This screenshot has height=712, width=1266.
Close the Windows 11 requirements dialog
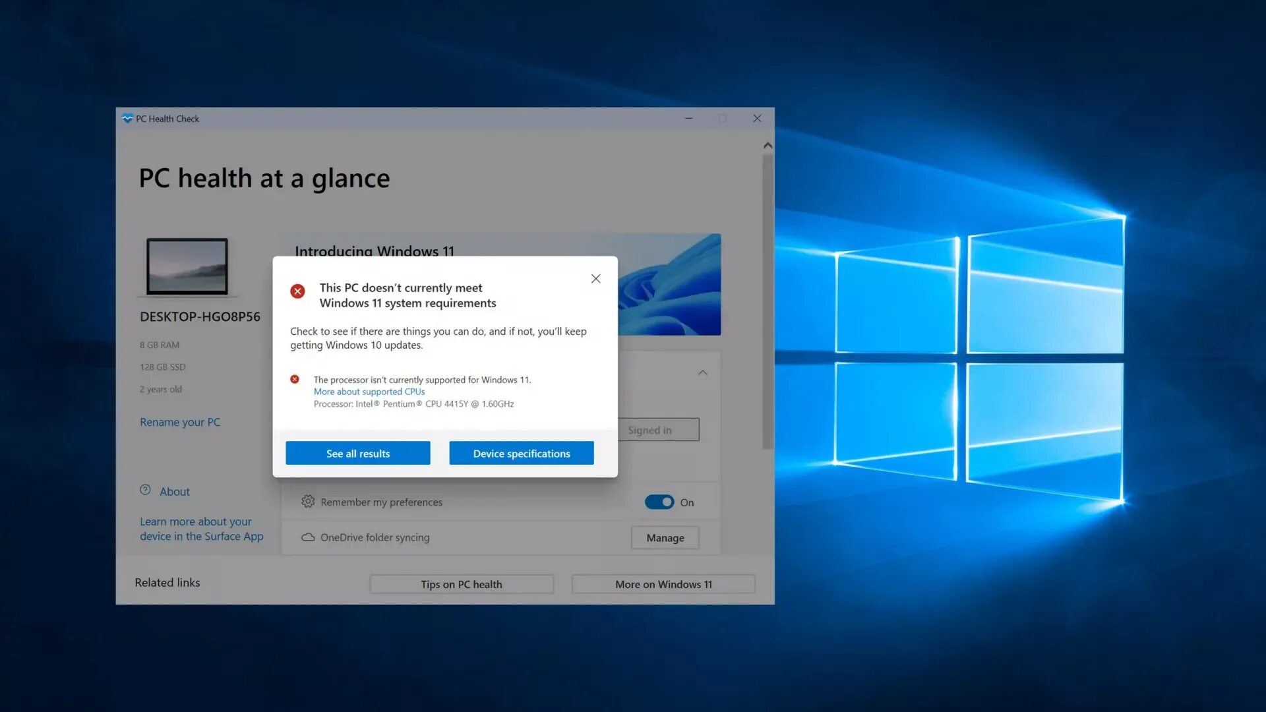point(595,279)
